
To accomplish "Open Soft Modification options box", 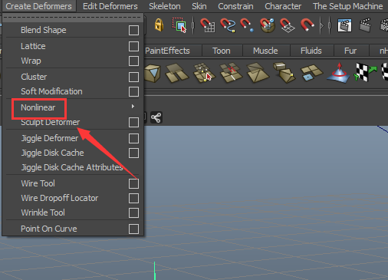I will tap(133, 91).
